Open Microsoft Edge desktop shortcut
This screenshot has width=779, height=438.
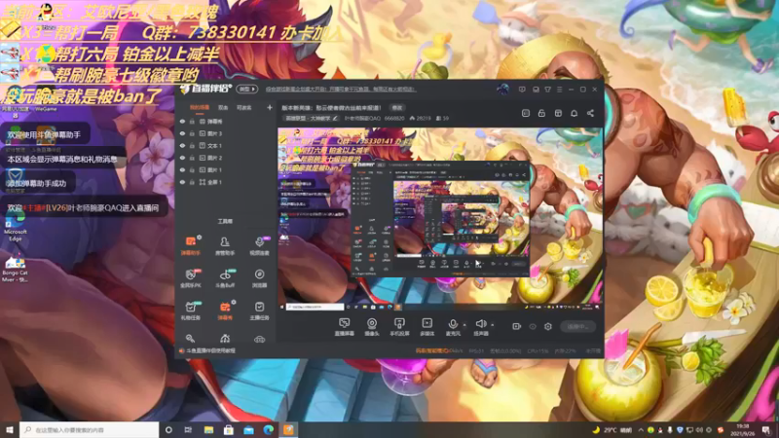16,228
